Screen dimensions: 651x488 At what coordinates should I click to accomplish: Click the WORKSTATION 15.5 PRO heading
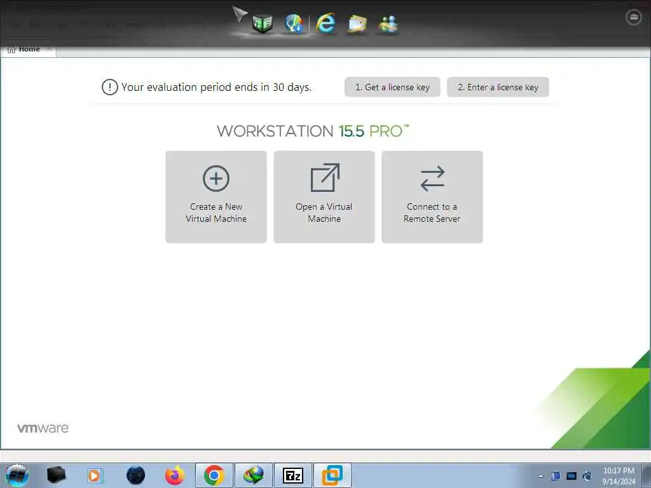click(x=313, y=131)
